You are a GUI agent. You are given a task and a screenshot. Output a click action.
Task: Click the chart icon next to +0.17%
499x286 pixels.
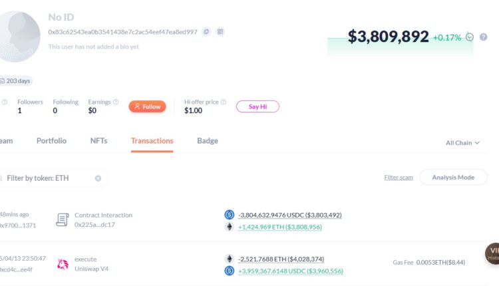(x=470, y=37)
